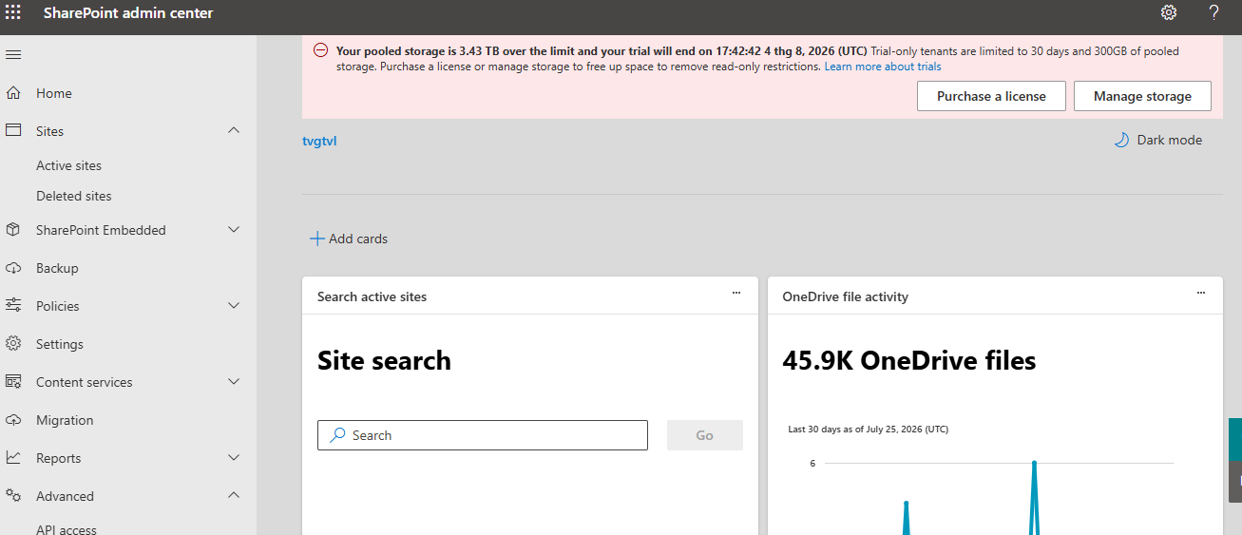
Task: Expand the Content services chevron
Action: click(x=234, y=381)
